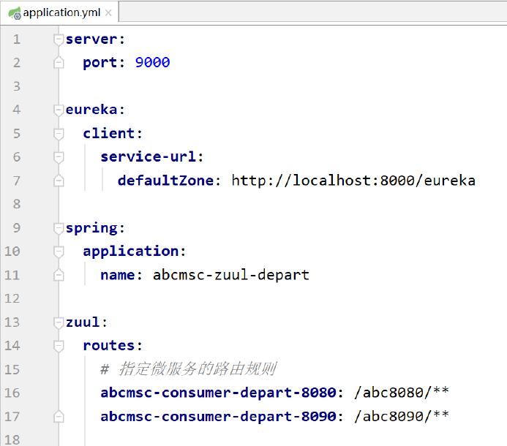Screen dimensions: 507x446
Task: Click line number 3 in the gutter
Action: point(16,86)
